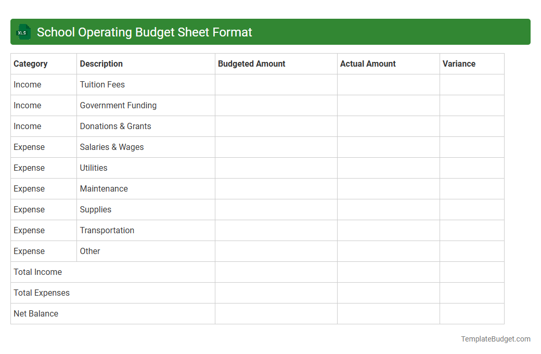This screenshot has height=354, width=541.
Task: Select the Variance column header
Action: tap(459, 64)
